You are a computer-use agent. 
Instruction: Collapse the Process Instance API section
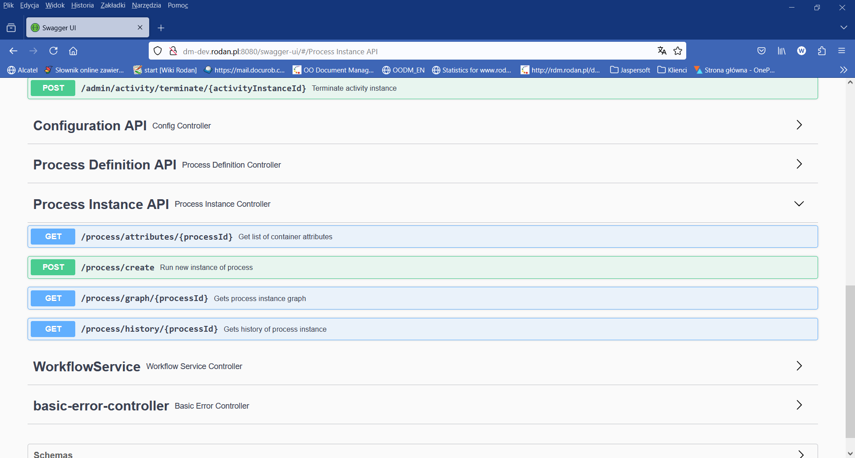pos(799,204)
